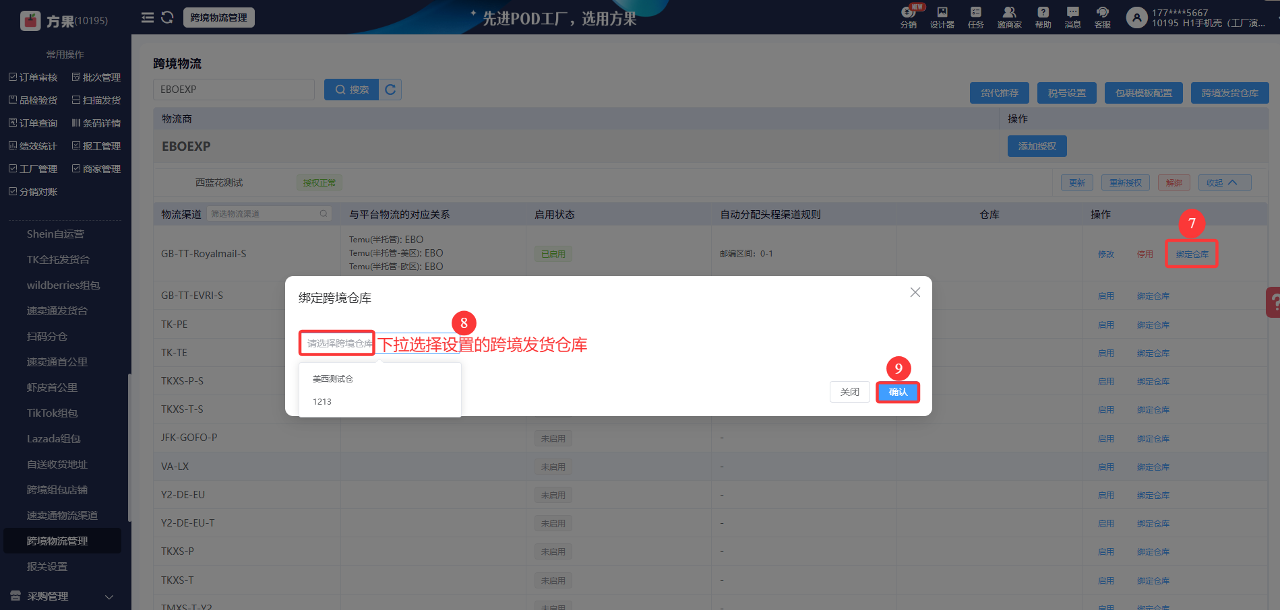Viewport: 1280px width, 610px height.
Task: Go to 速卖通发货台 in sidebar
Action: (x=57, y=311)
